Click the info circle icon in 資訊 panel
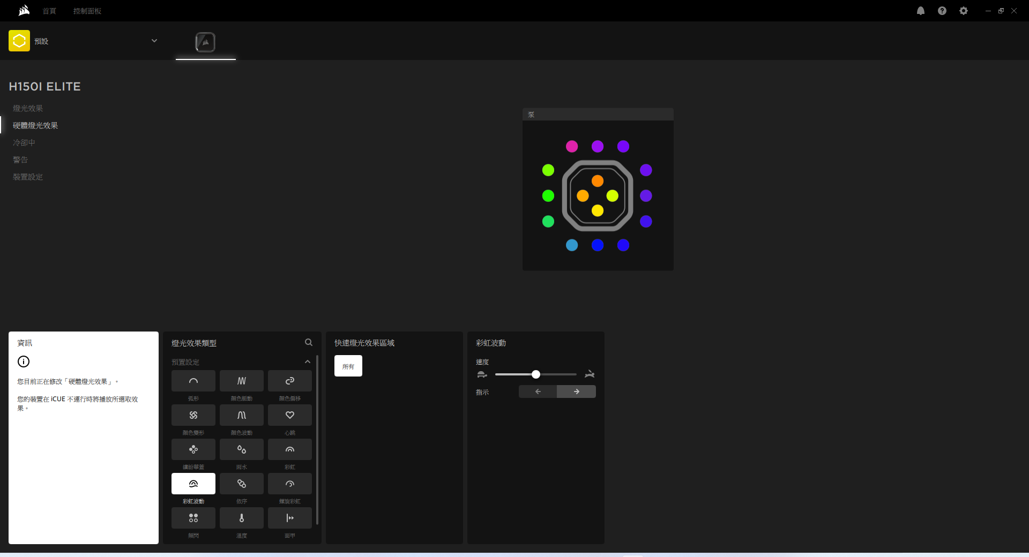 click(24, 362)
